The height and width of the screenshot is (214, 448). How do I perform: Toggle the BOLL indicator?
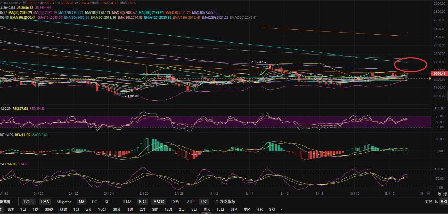[x=29, y=202]
